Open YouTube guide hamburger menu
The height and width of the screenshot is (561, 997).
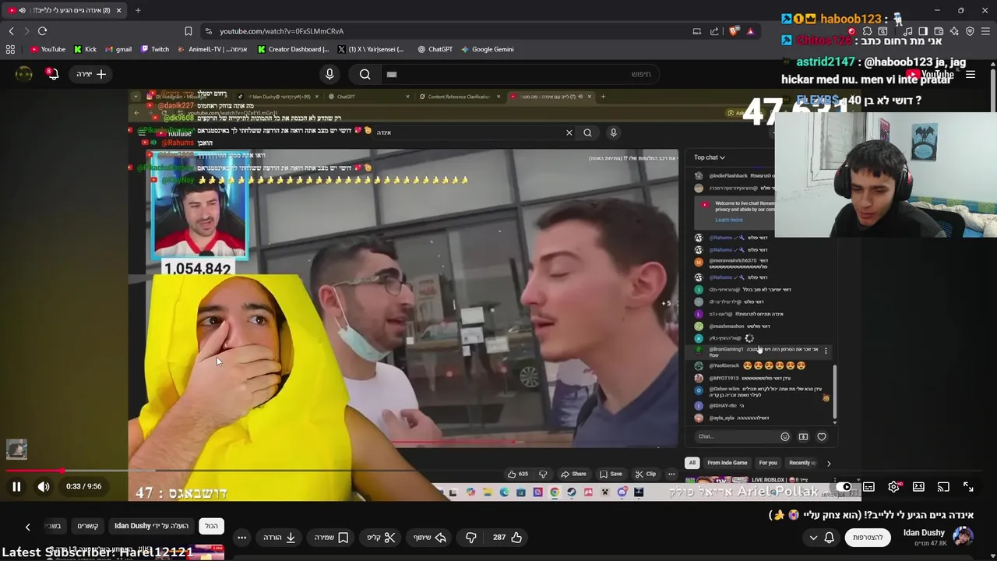971,75
